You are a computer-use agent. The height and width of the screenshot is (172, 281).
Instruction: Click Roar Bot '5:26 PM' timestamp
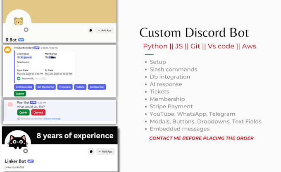pos(42,102)
